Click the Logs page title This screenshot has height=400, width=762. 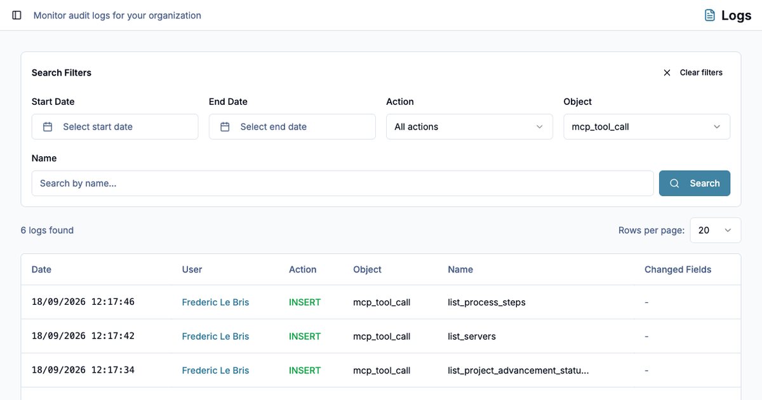tap(737, 15)
